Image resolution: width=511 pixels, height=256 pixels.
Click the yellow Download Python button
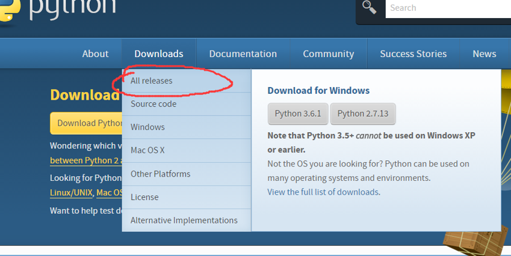coord(86,123)
